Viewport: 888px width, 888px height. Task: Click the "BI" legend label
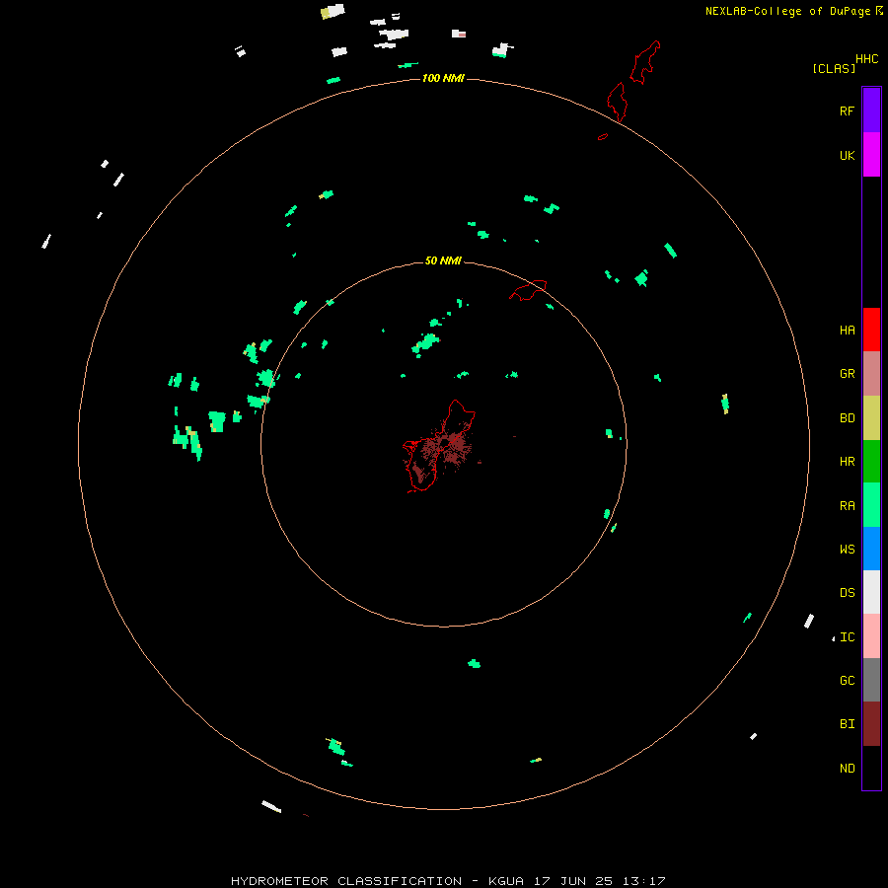[x=847, y=724]
